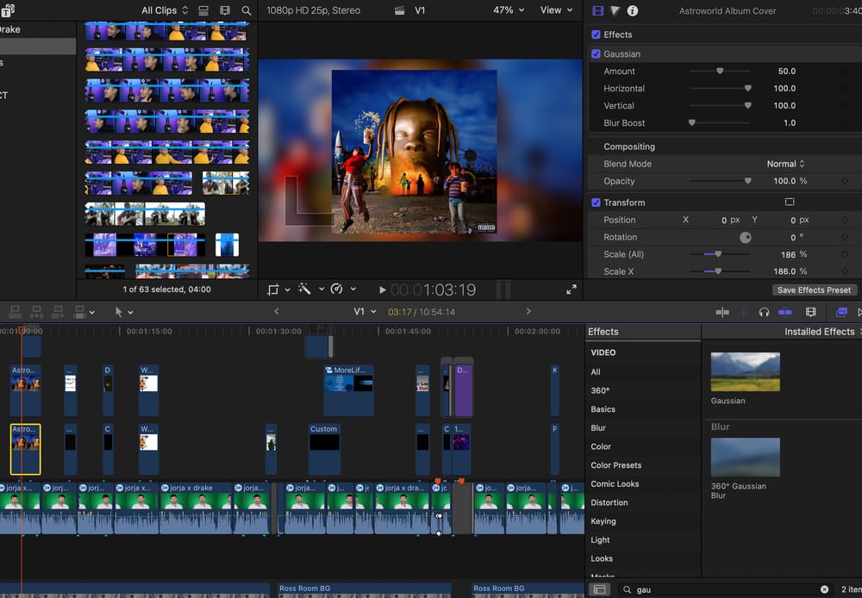Click the magic wand enhancements icon
The width and height of the screenshot is (862, 598).
click(x=304, y=290)
